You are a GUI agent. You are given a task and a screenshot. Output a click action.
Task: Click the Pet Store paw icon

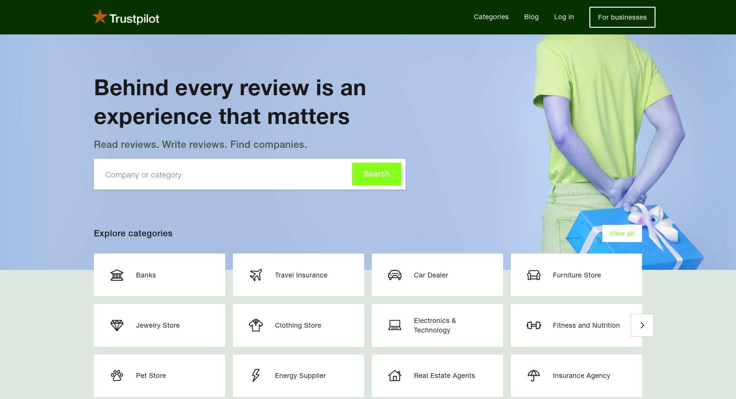point(117,376)
